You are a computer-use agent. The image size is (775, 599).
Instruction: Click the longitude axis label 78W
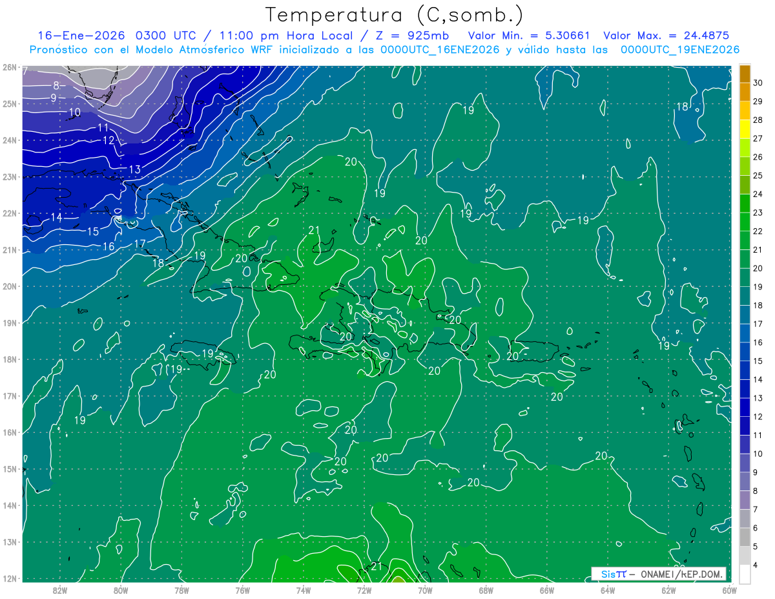pos(181,590)
